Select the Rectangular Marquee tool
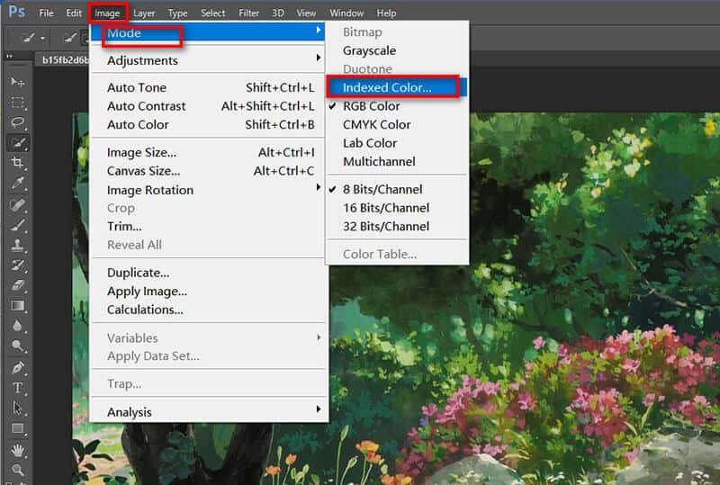720x485 pixels. point(17,102)
